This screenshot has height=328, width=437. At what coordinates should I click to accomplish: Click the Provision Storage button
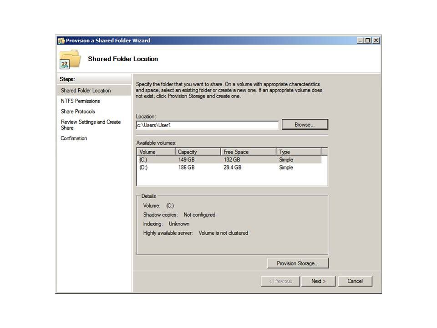pos(298,263)
